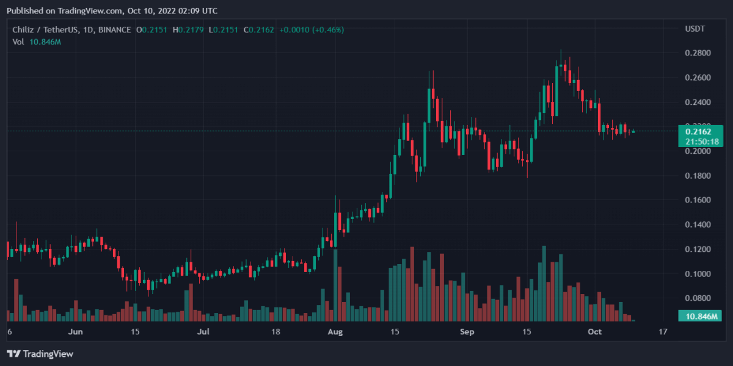Click the 0.2600 price axis label
This screenshot has height=366, width=733.
[x=697, y=77]
